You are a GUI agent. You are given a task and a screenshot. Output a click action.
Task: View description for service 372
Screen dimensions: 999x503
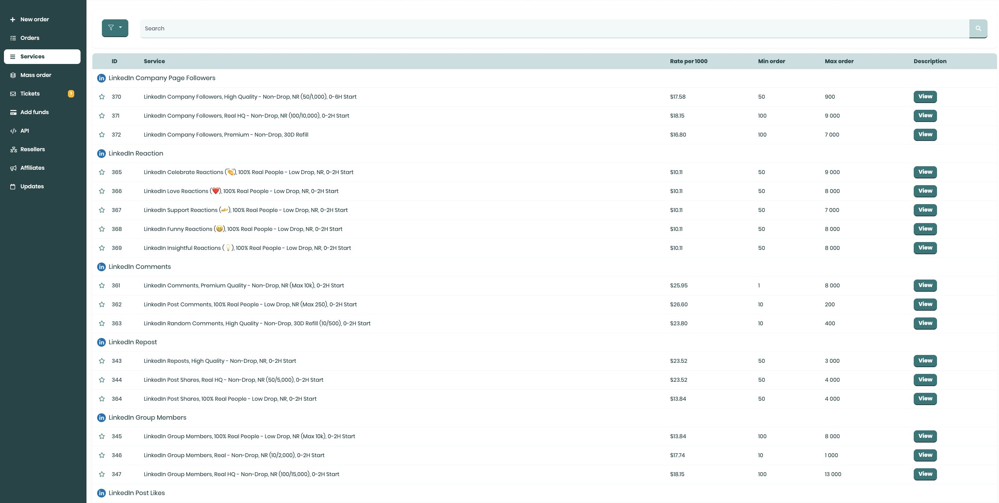point(925,135)
